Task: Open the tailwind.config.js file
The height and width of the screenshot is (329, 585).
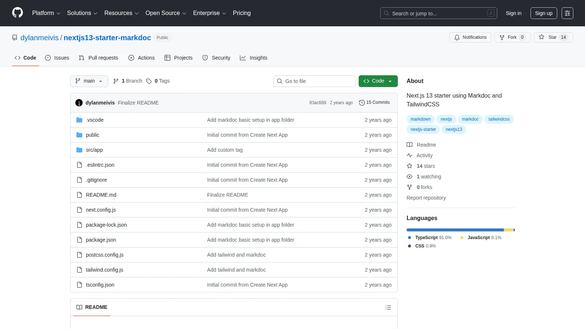Action: (x=105, y=270)
